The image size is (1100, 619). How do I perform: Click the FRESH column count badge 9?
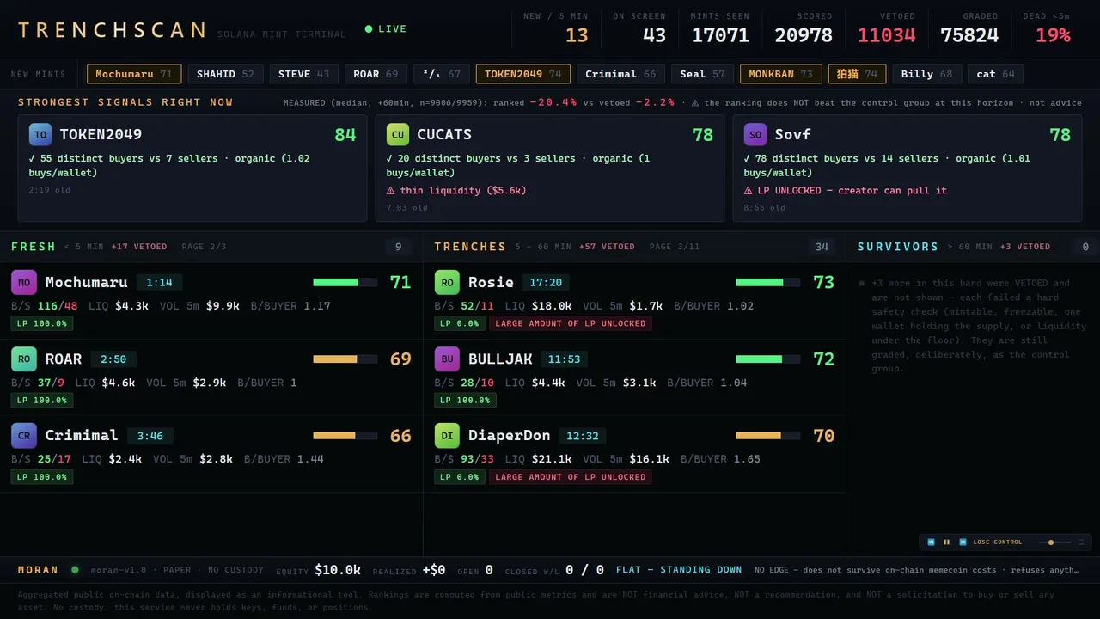398,247
